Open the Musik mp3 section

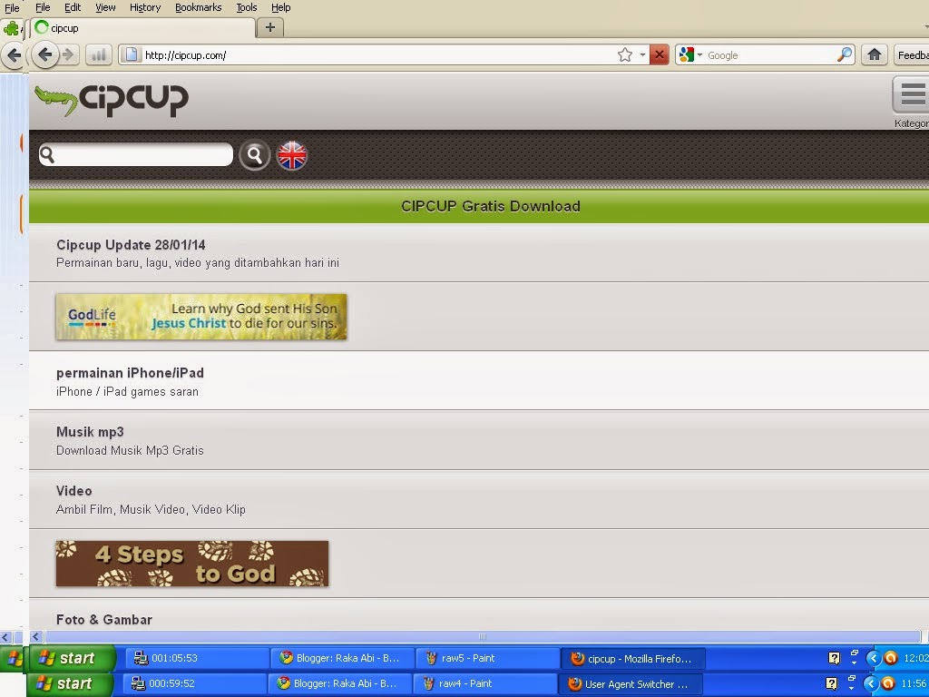point(90,432)
